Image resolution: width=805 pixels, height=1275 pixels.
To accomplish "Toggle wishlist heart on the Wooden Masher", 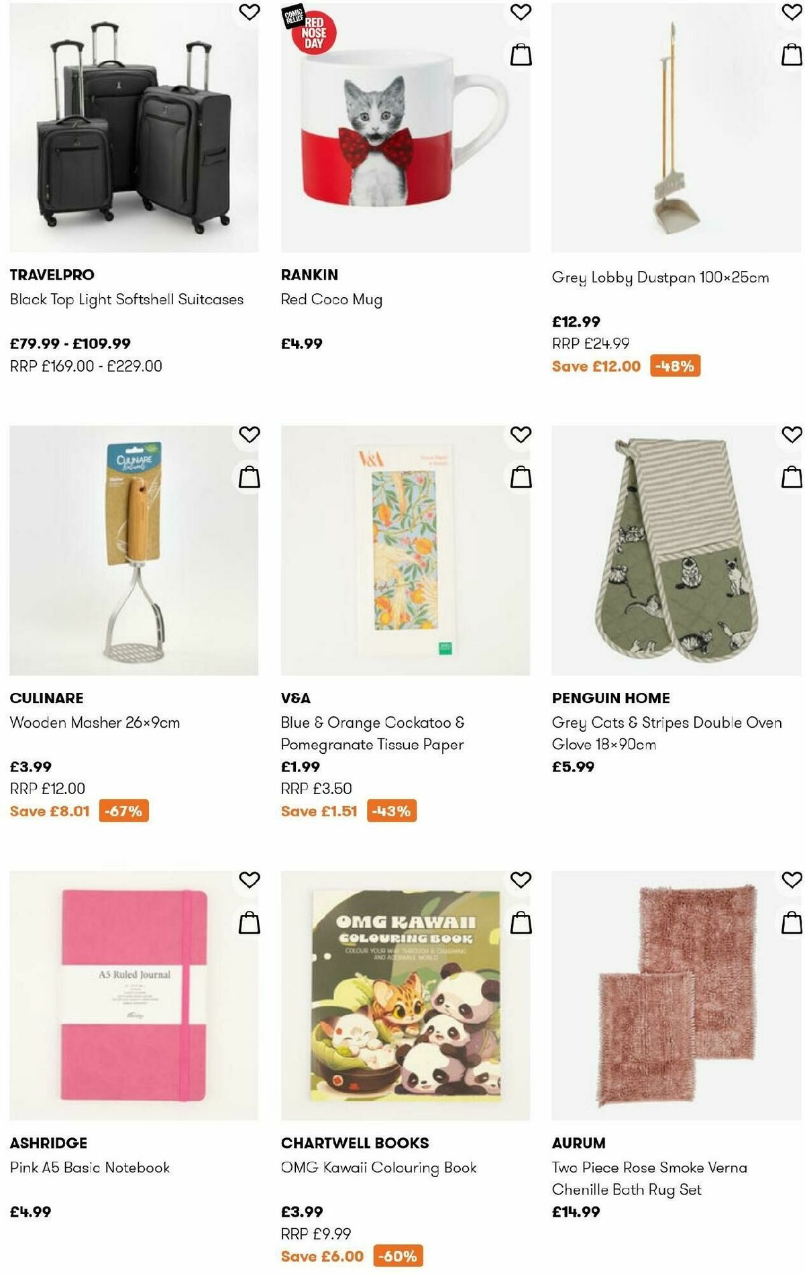I will [x=249, y=435].
